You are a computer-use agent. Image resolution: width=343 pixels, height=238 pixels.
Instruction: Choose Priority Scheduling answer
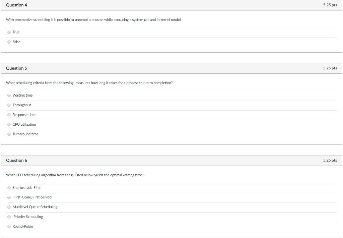pyautogui.click(x=9, y=217)
